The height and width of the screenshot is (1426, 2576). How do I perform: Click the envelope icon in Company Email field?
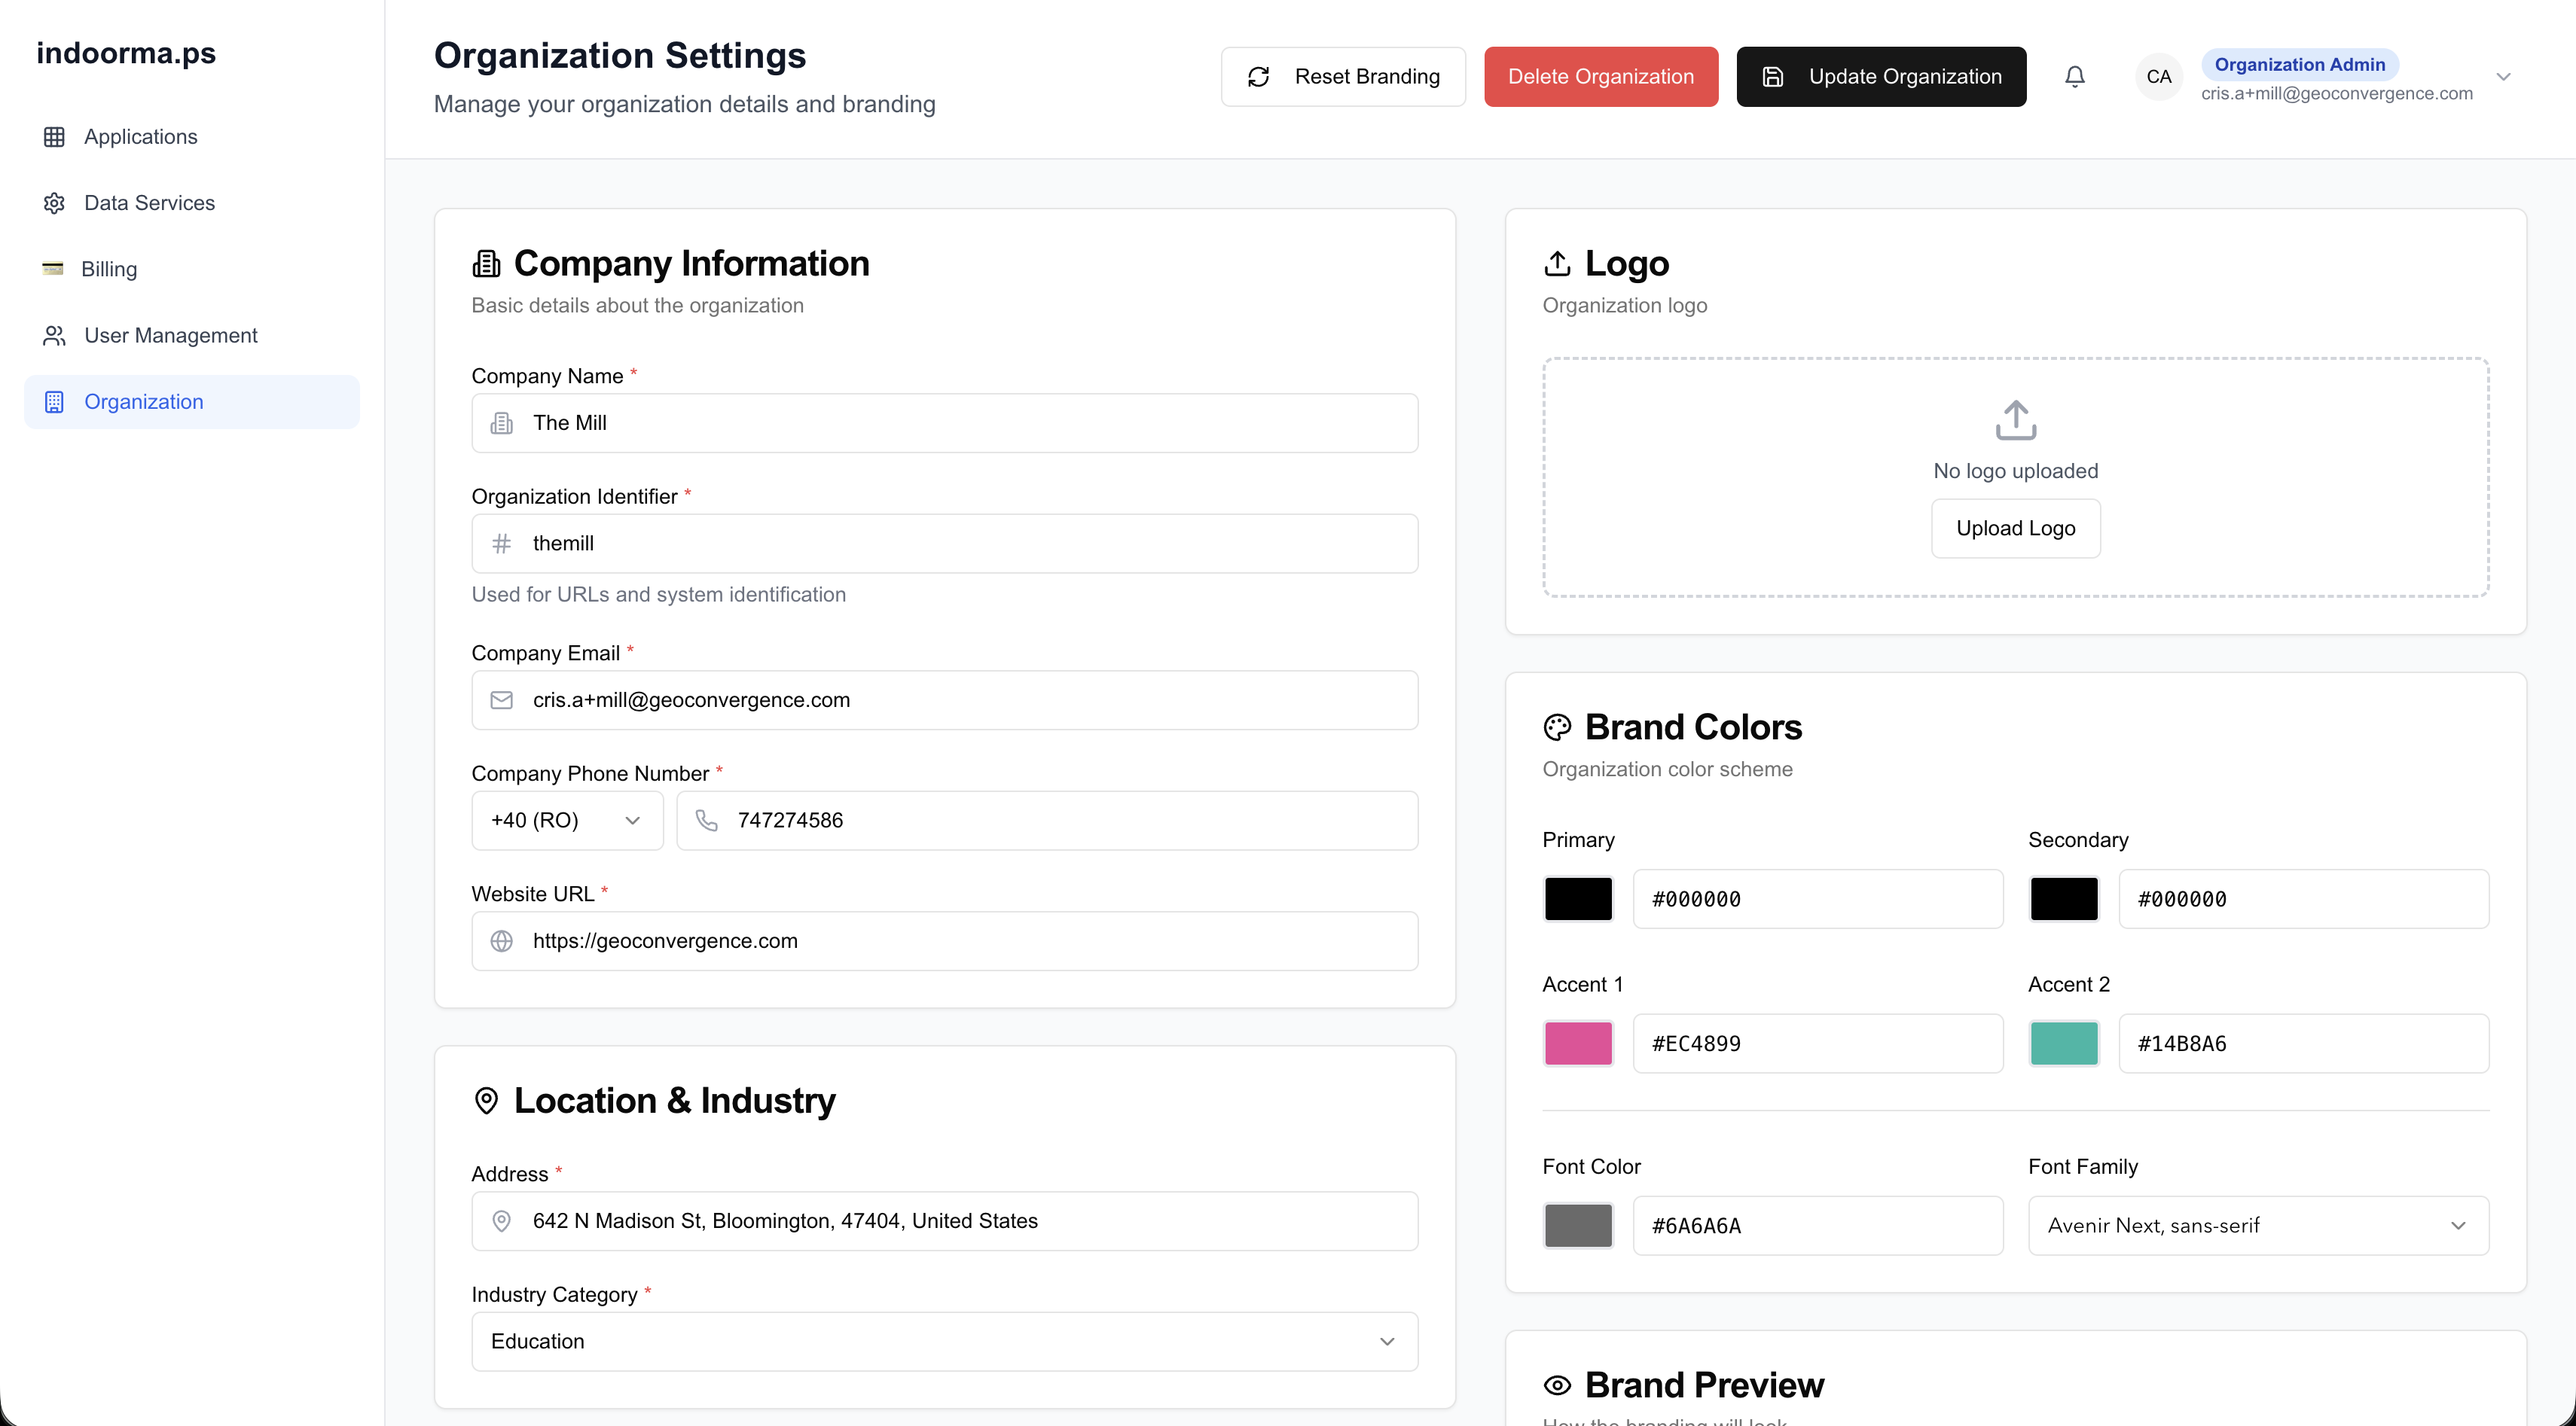coord(502,700)
